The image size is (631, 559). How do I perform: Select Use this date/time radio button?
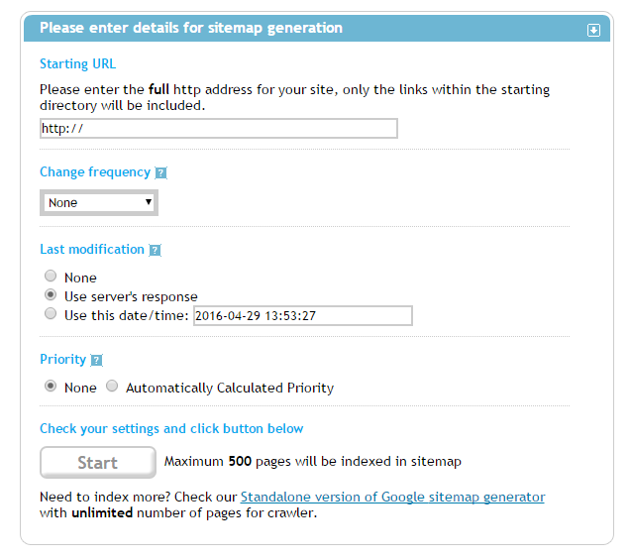click(51, 314)
